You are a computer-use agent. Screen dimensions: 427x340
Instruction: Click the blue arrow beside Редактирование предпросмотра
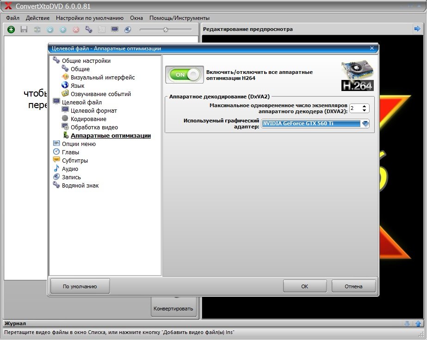pos(417,29)
